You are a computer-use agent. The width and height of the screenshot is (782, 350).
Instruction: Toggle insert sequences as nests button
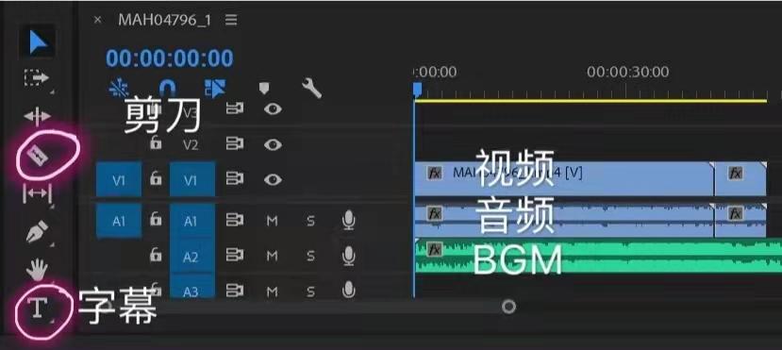(119, 89)
